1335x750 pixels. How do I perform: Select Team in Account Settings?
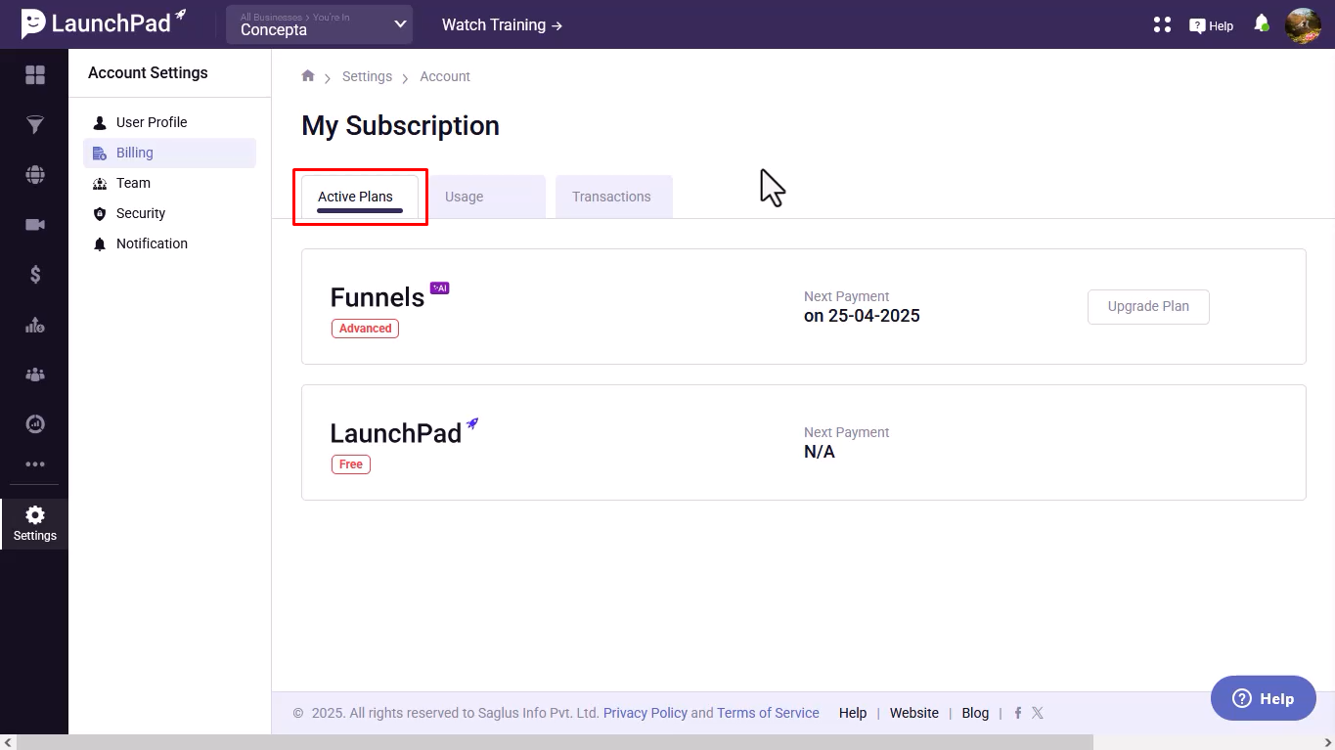pyautogui.click(x=133, y=183)
